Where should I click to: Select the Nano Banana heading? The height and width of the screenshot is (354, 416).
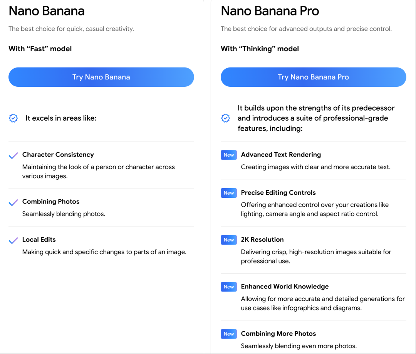47,11
